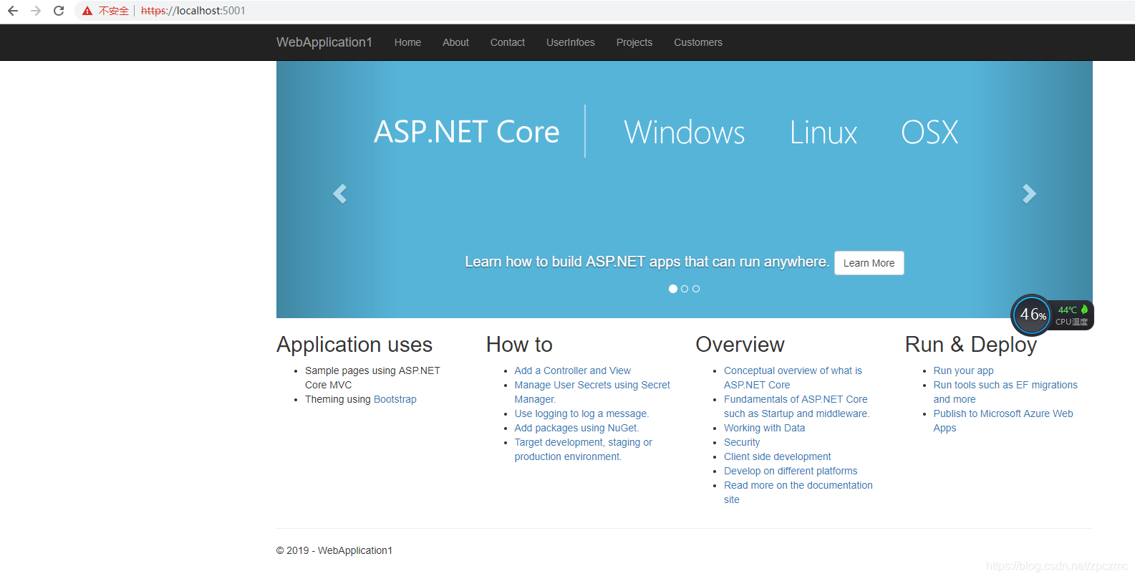This screenshot has width=1135, height=579.
Task: Advance to the next carousel slide
Action: click(x=1029, y=193)
